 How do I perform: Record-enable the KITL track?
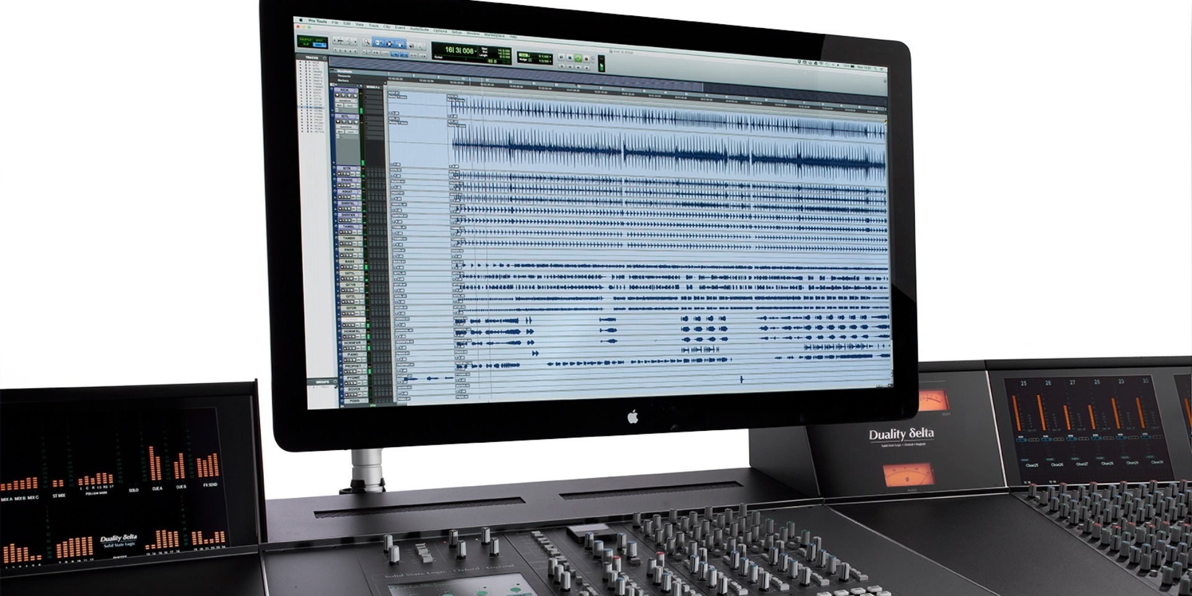[338, 122]
